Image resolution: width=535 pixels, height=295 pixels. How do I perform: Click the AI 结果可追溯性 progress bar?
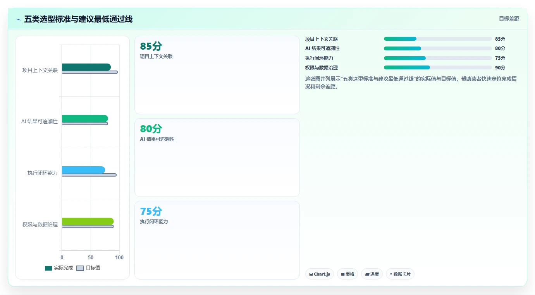point(438,48)
